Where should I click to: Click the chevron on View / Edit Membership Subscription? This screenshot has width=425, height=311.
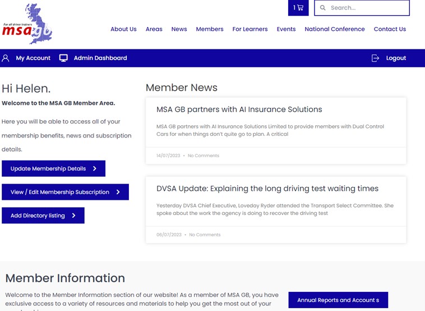118,192
